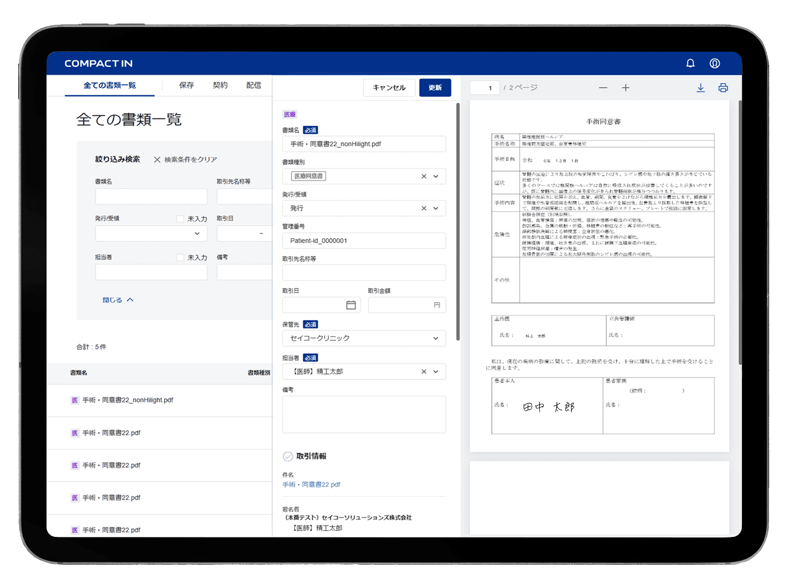Image resolution: width=792 pixels, height=586 pixels.
Task: Switch to 配信 tab
Action: click(x=254, y=85)
